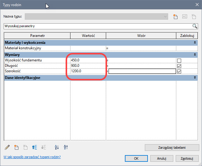Enable lock for Wysokość fundamentu
This screenshot has width=202, height=166.
pyautogui.click(x=179, y=60)
